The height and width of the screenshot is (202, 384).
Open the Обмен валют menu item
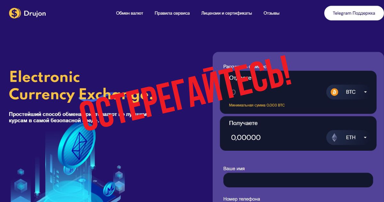pyautogui.click(x=130, y=13)
